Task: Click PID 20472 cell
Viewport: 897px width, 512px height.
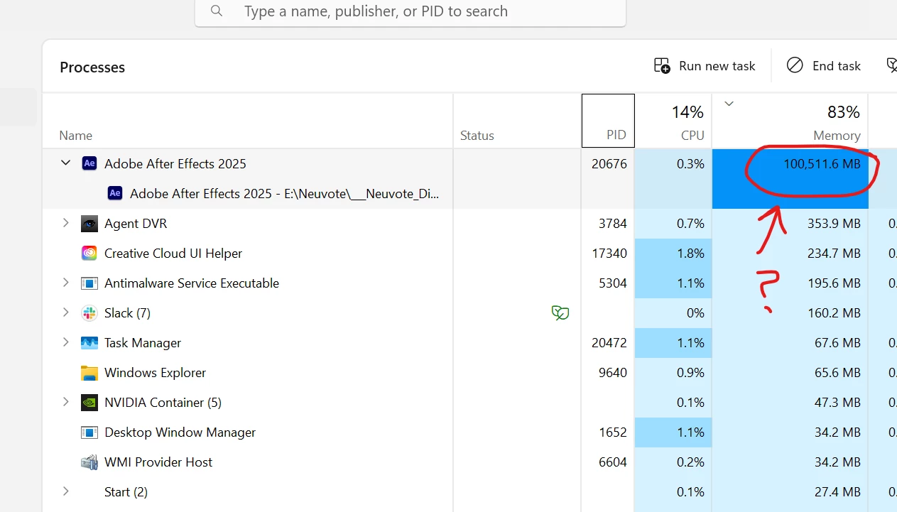Action: pyautogui.click(x=609, y=342)
